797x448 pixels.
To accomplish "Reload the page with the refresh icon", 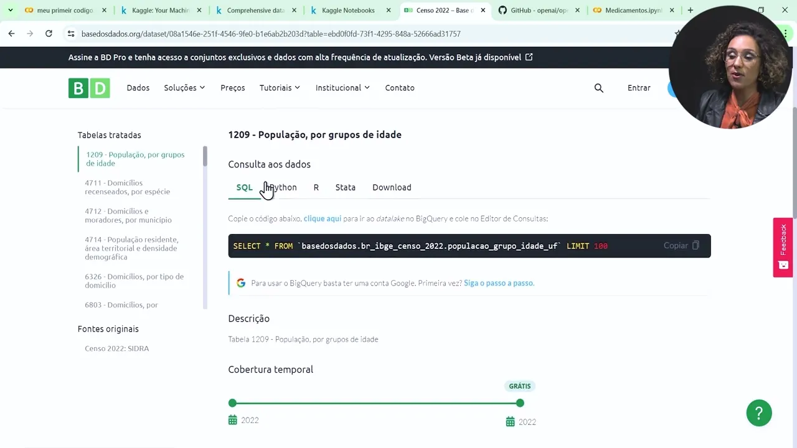I will point(49,34).
